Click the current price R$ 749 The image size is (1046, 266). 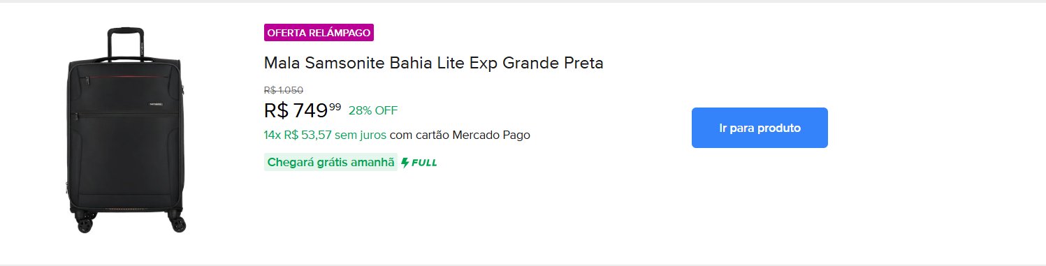(296, 110)
